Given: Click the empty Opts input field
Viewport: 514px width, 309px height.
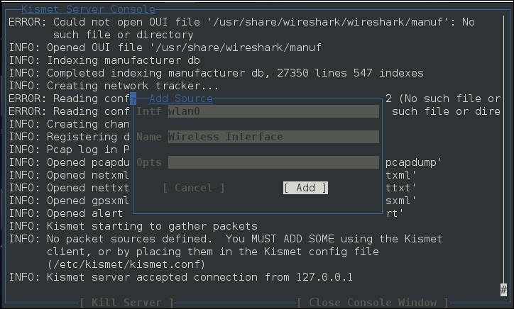Looking at the screenshot, I should tap(273, 162).
